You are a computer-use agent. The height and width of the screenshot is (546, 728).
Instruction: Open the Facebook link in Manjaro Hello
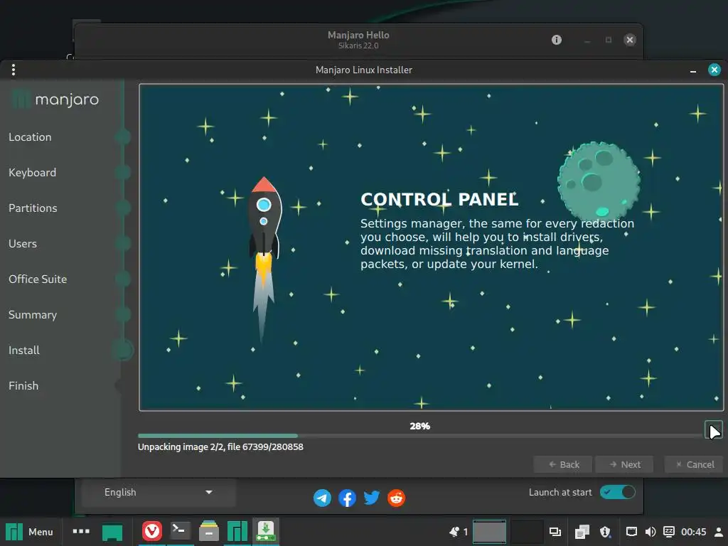pyautogui.click(x=347, y=498)
